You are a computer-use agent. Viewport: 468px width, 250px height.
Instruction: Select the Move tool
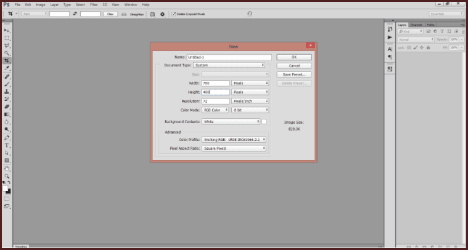pyautogui.click(x=7, y=30)
